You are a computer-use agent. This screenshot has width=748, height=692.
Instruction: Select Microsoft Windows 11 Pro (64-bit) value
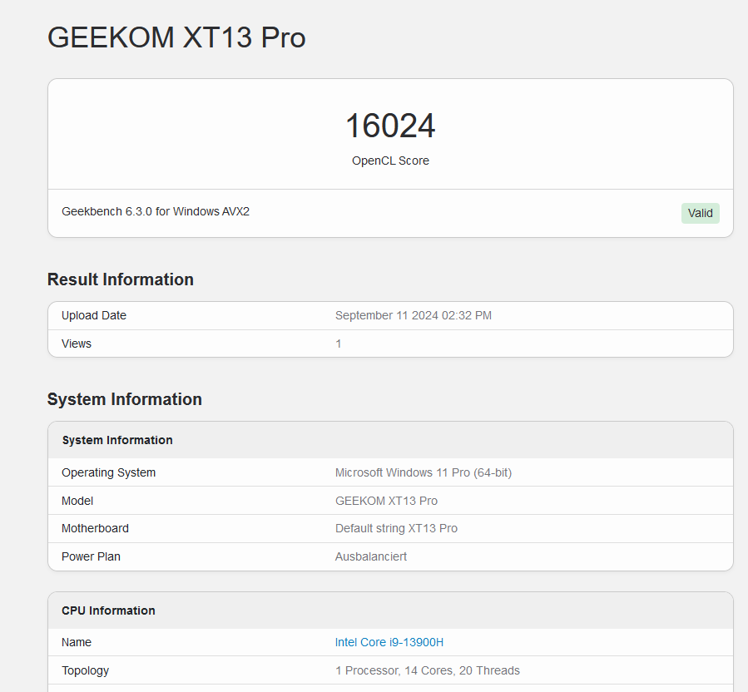click(424, 472)
